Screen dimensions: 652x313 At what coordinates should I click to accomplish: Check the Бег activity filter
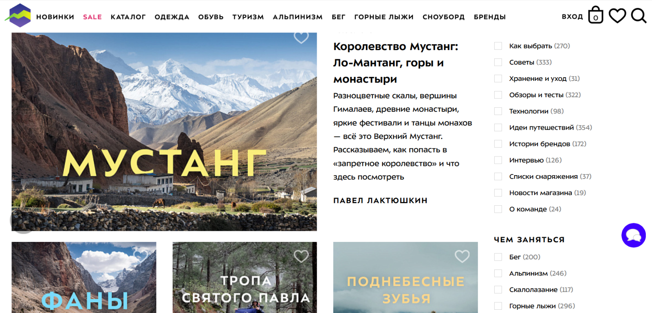[498, 257]
